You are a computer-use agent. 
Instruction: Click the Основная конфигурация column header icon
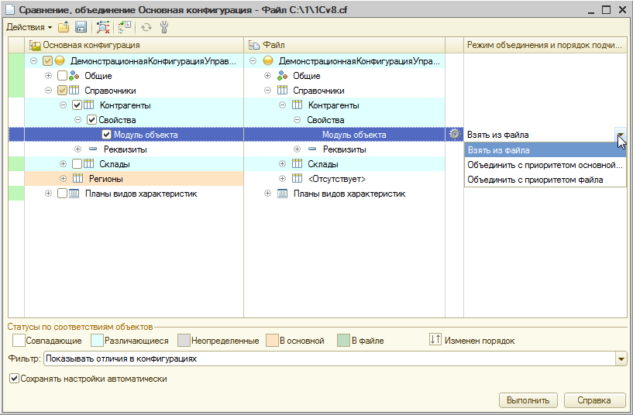[35, 45]
